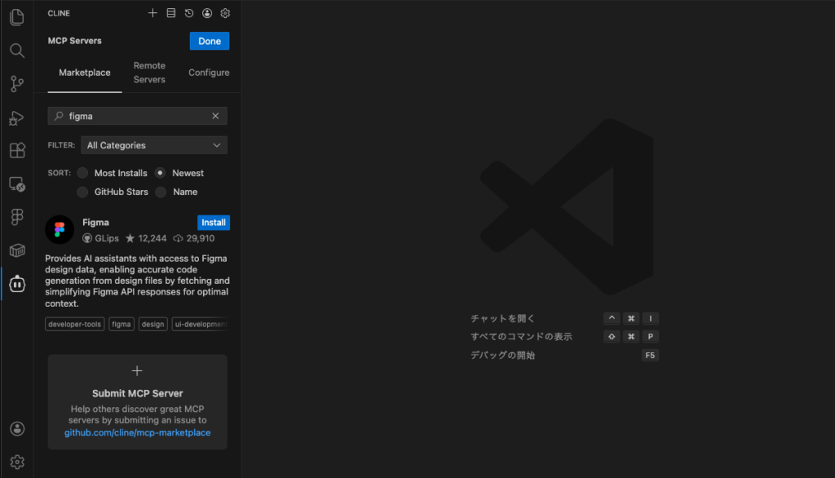Image resolution: width=835 pixels, height=478 pixels.
Task: Start a new Cline task with the plus icon
Action: tap(152, 13)
